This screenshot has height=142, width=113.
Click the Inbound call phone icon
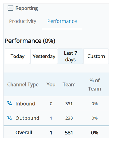[x=10, y=103]
